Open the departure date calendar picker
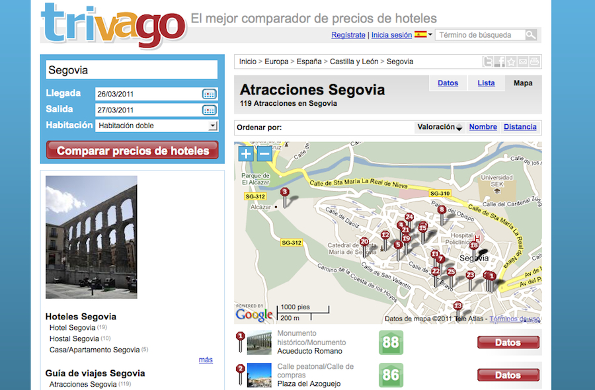The image size is (595, 390). (209, 110)
